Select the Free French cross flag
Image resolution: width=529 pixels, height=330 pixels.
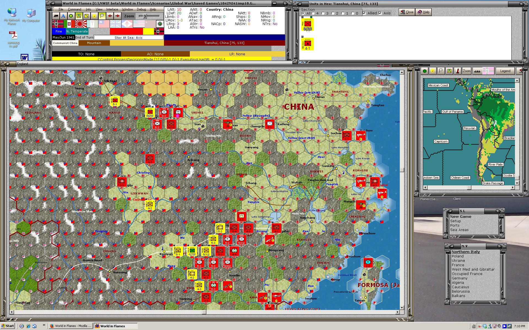point(127,24)
